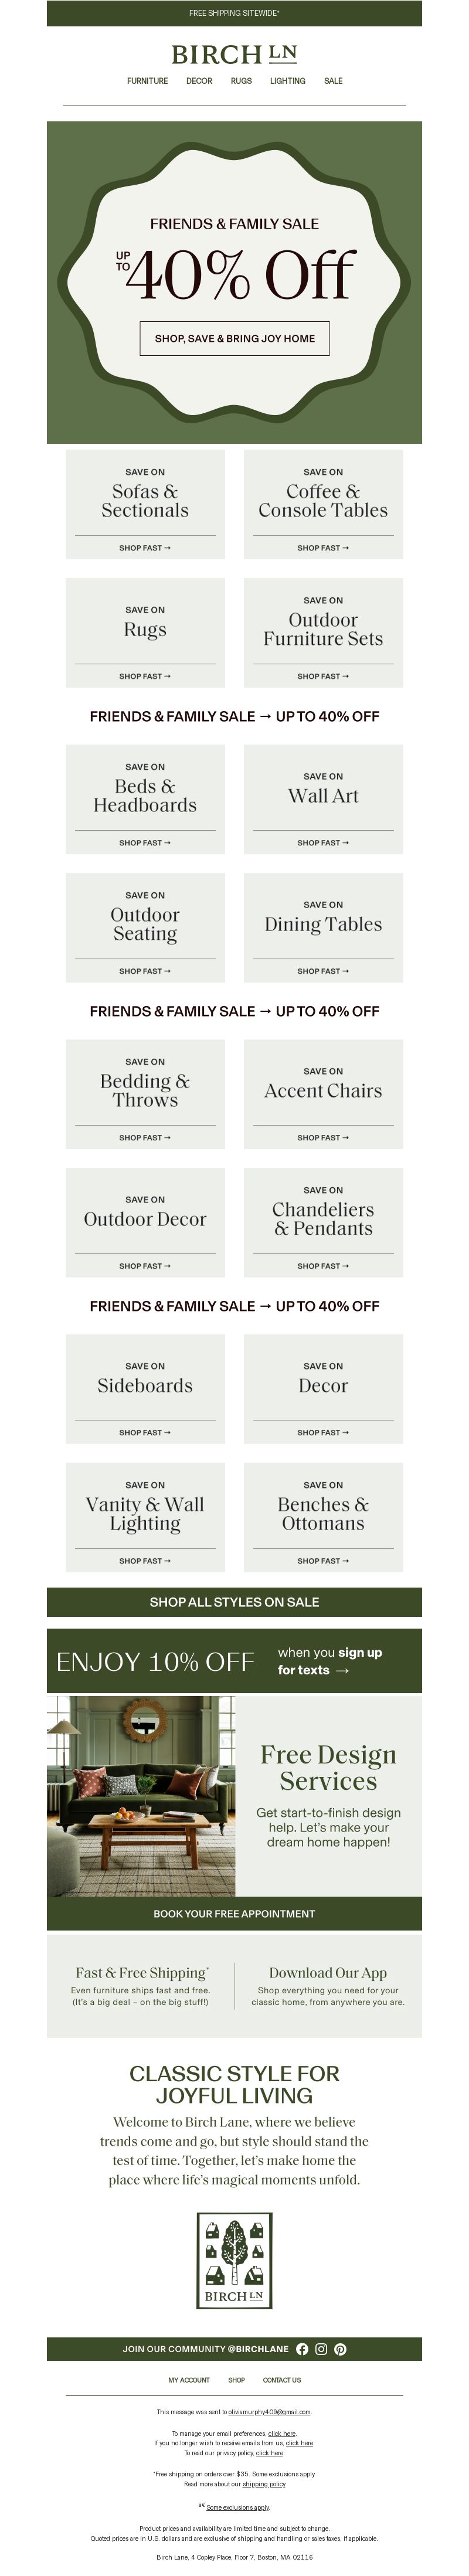Screen dimensions: 469x2576
Task: Open the Lighting menu item
Action: [287, 81]
